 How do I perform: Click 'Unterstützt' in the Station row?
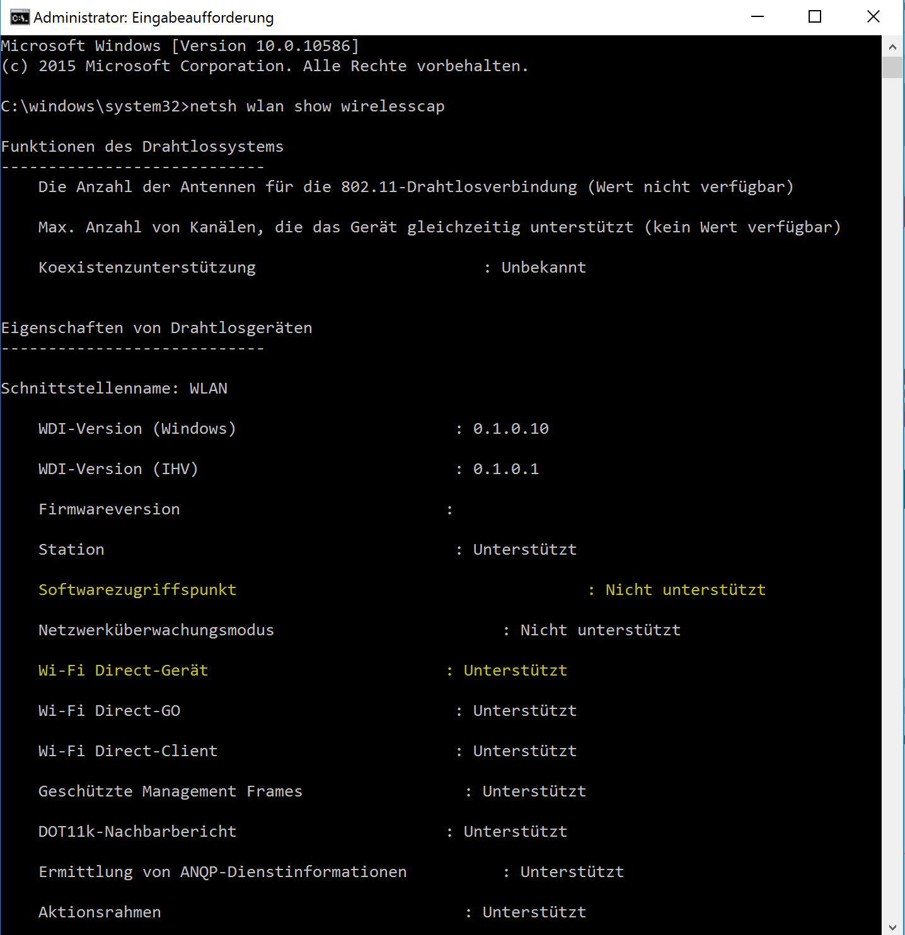pyautogui.click(x=525, y=550)
